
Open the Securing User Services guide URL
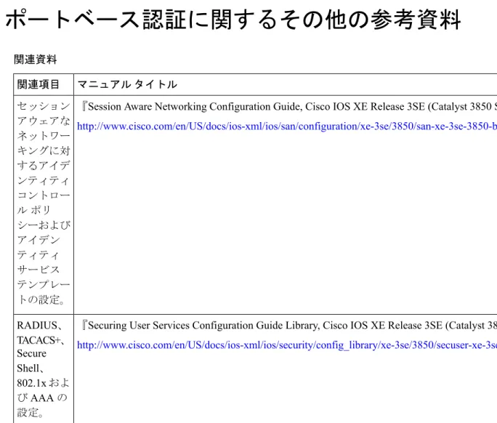287,345
